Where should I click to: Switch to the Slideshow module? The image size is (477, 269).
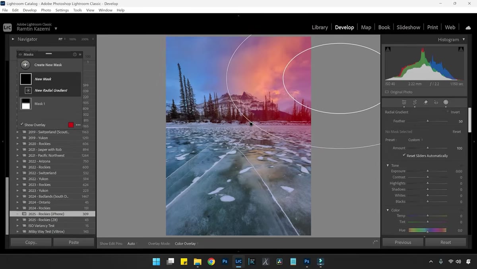408,27
